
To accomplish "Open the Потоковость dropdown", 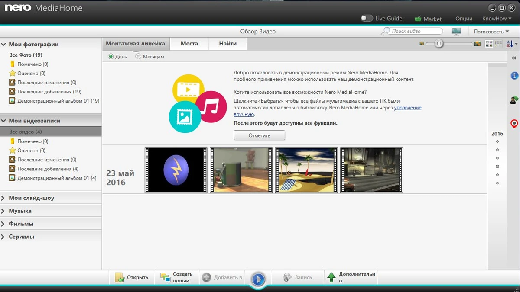I will [x=491, y=32].
